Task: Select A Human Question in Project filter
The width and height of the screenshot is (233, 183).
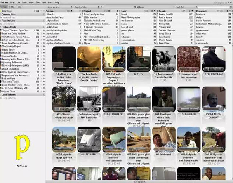Action: click(x=101, y=27)
